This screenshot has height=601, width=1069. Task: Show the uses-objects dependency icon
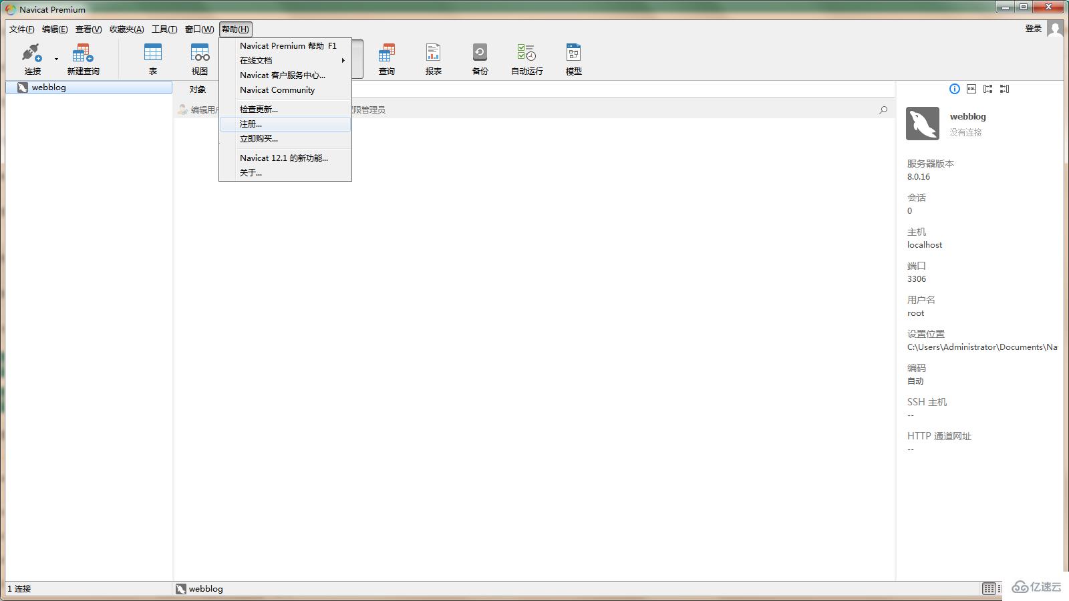[x=988, y=89]
